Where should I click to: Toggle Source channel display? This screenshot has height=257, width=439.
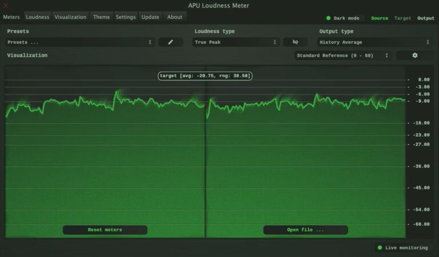coord(380,18)
